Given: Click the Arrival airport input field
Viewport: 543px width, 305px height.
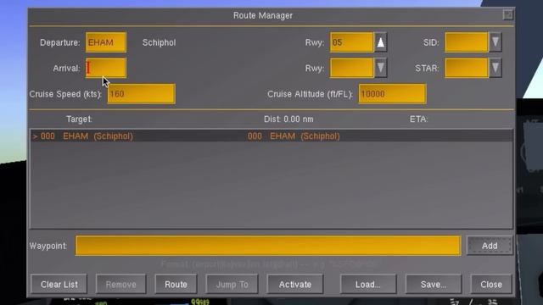Looking at the screenshot, I should 106,68.
